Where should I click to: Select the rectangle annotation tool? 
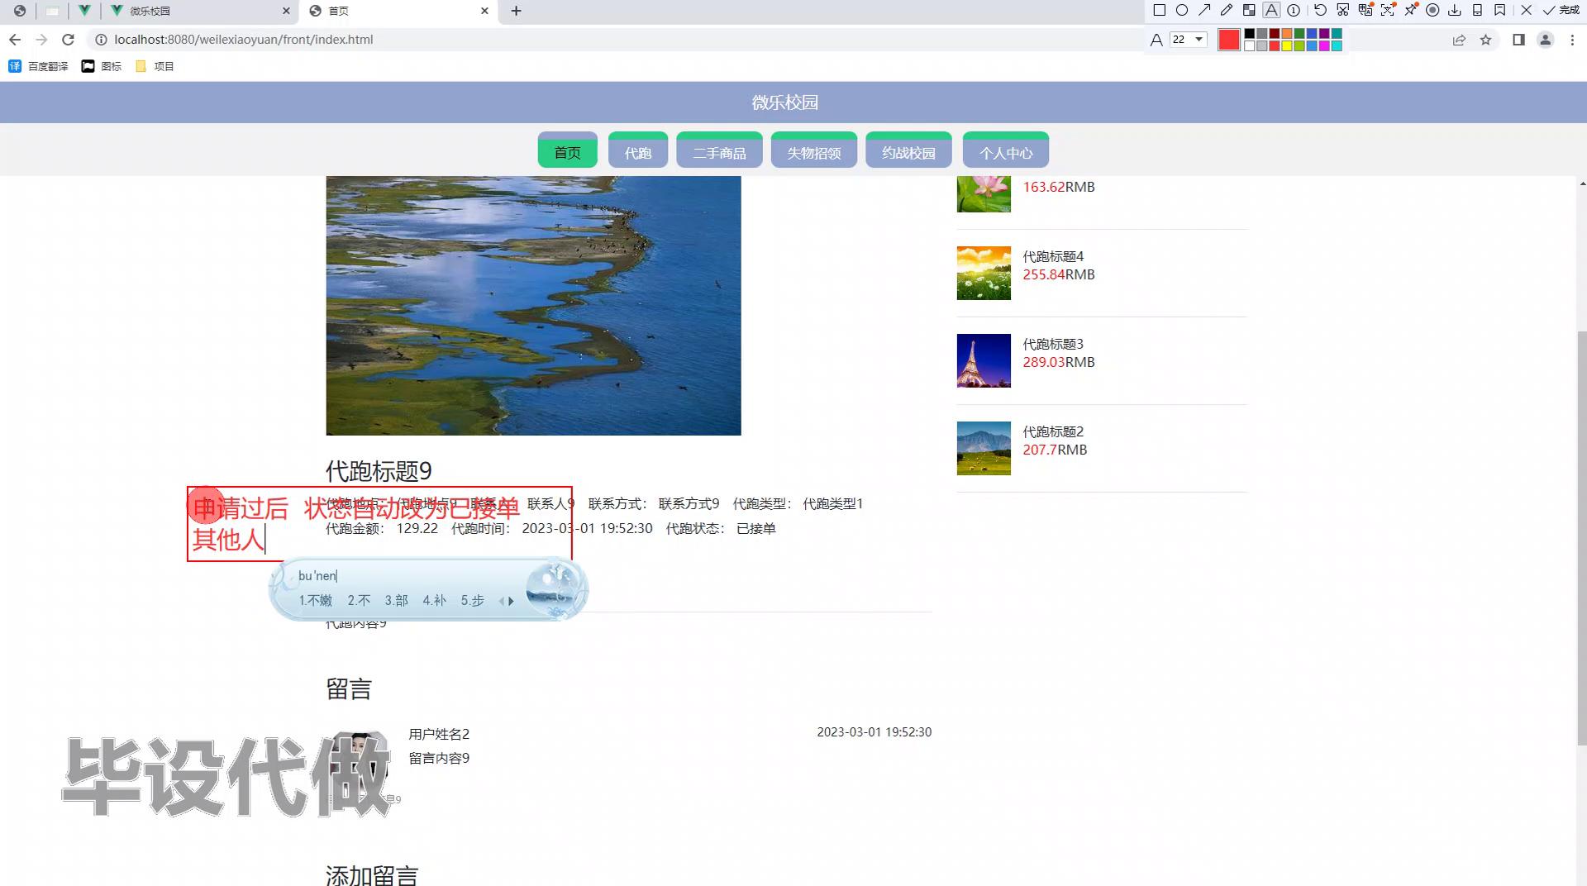[x=1160, y=10]
